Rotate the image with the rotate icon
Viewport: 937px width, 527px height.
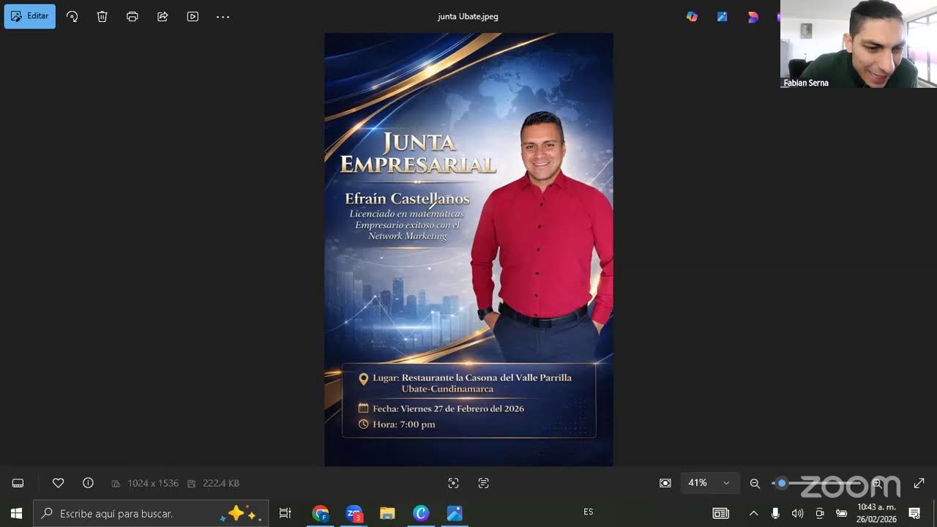tap(72, 16)
